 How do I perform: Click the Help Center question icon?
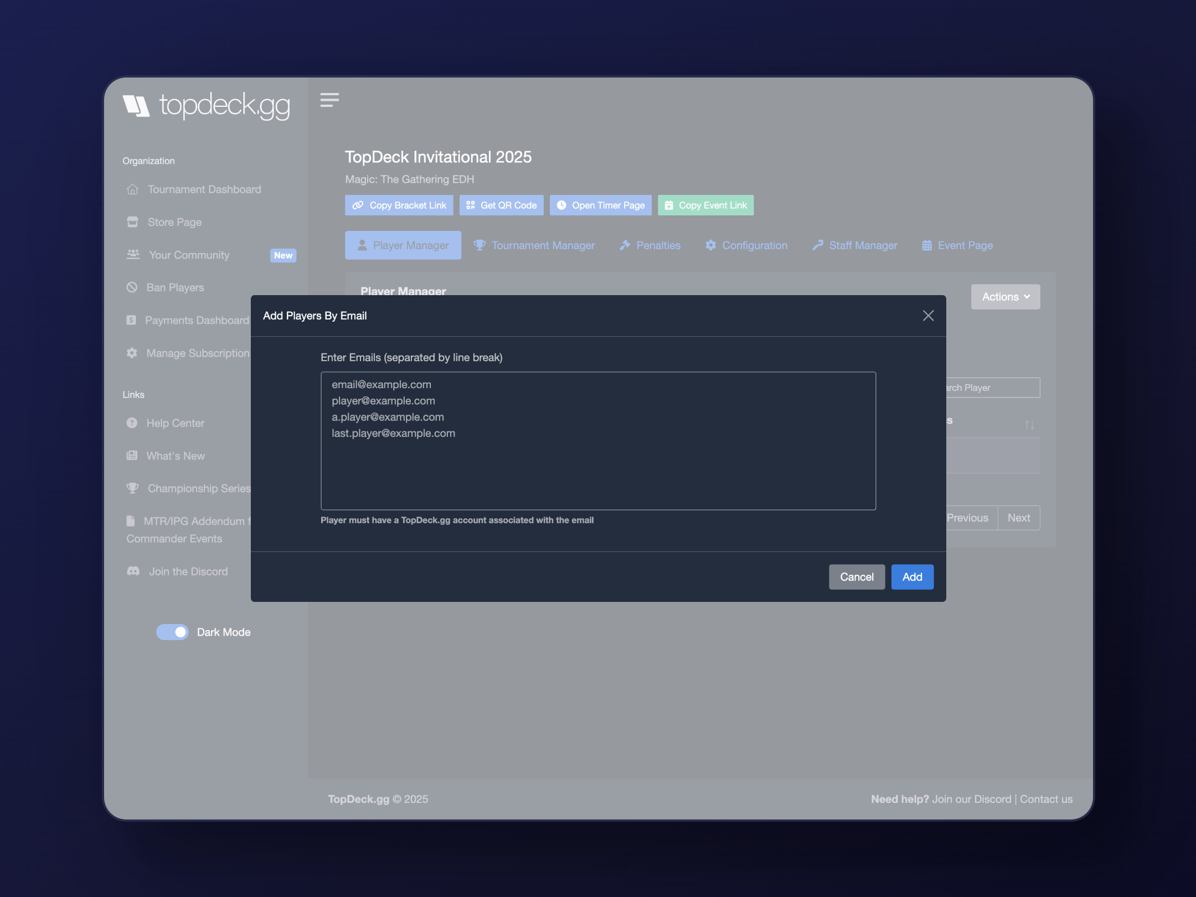click(132, 423)
